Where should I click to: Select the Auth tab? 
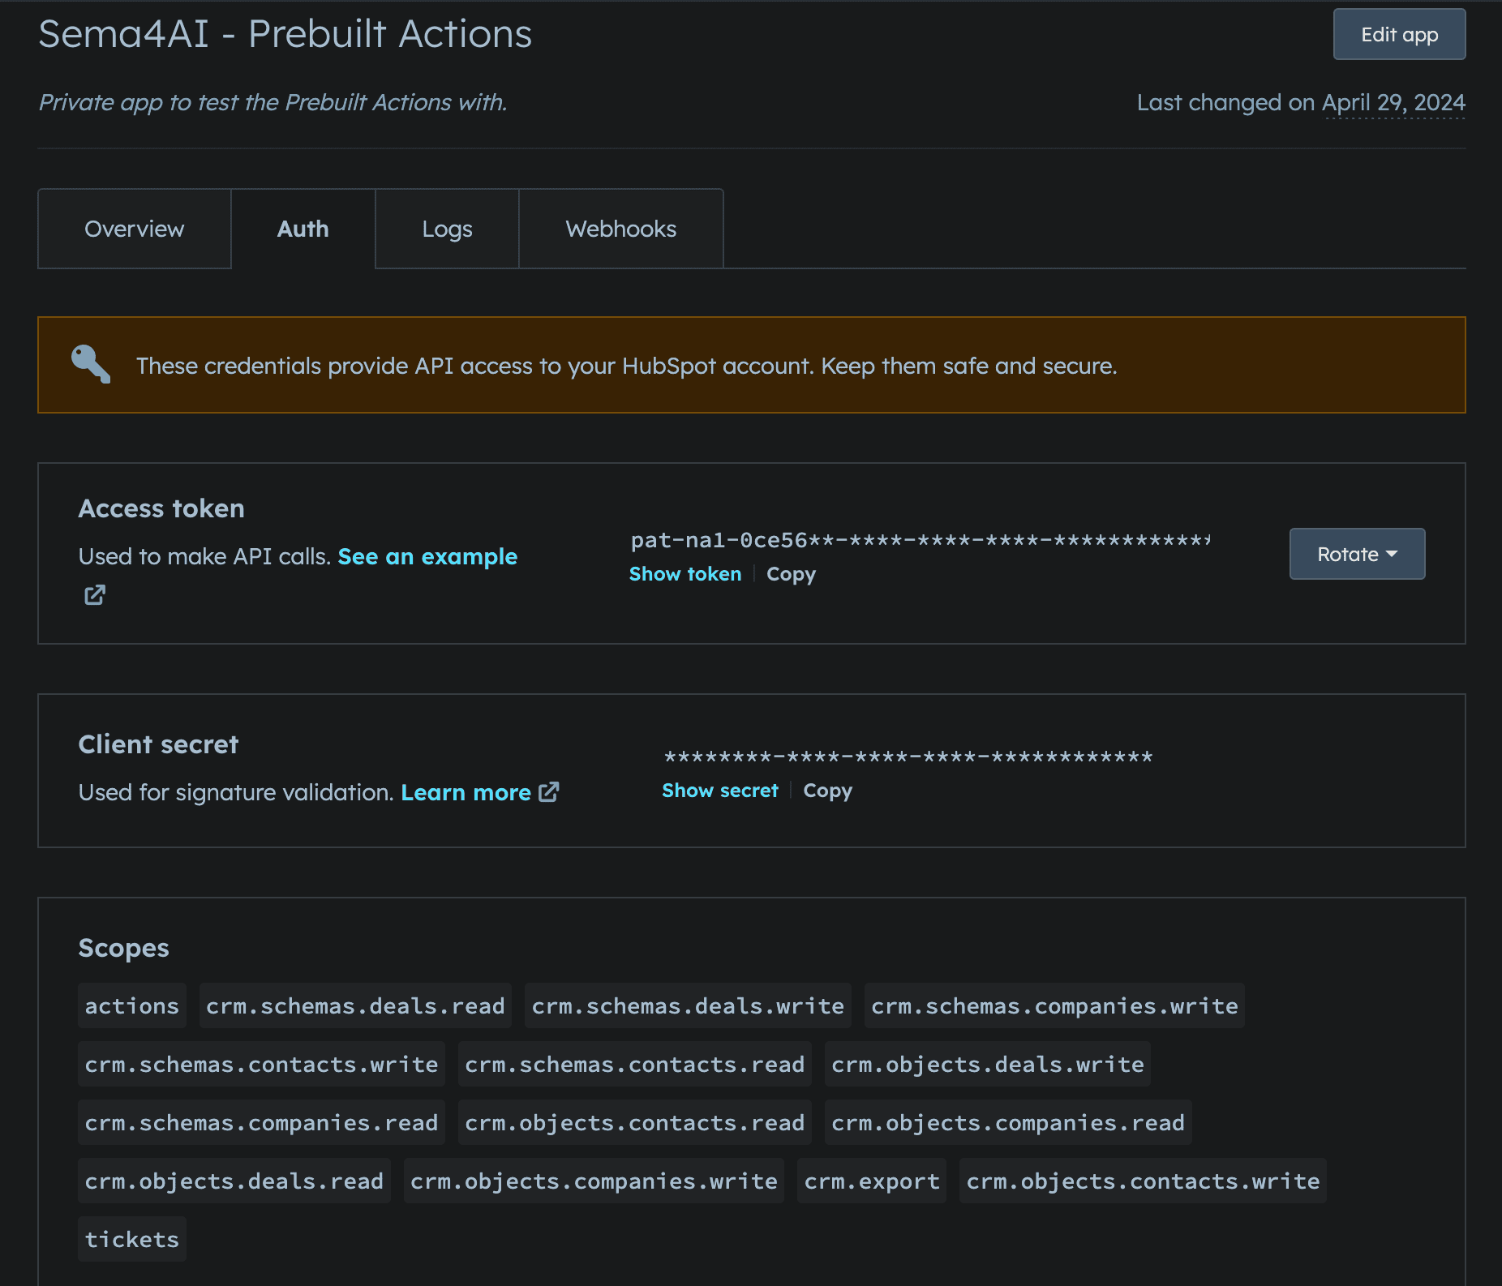coord(303,229)
